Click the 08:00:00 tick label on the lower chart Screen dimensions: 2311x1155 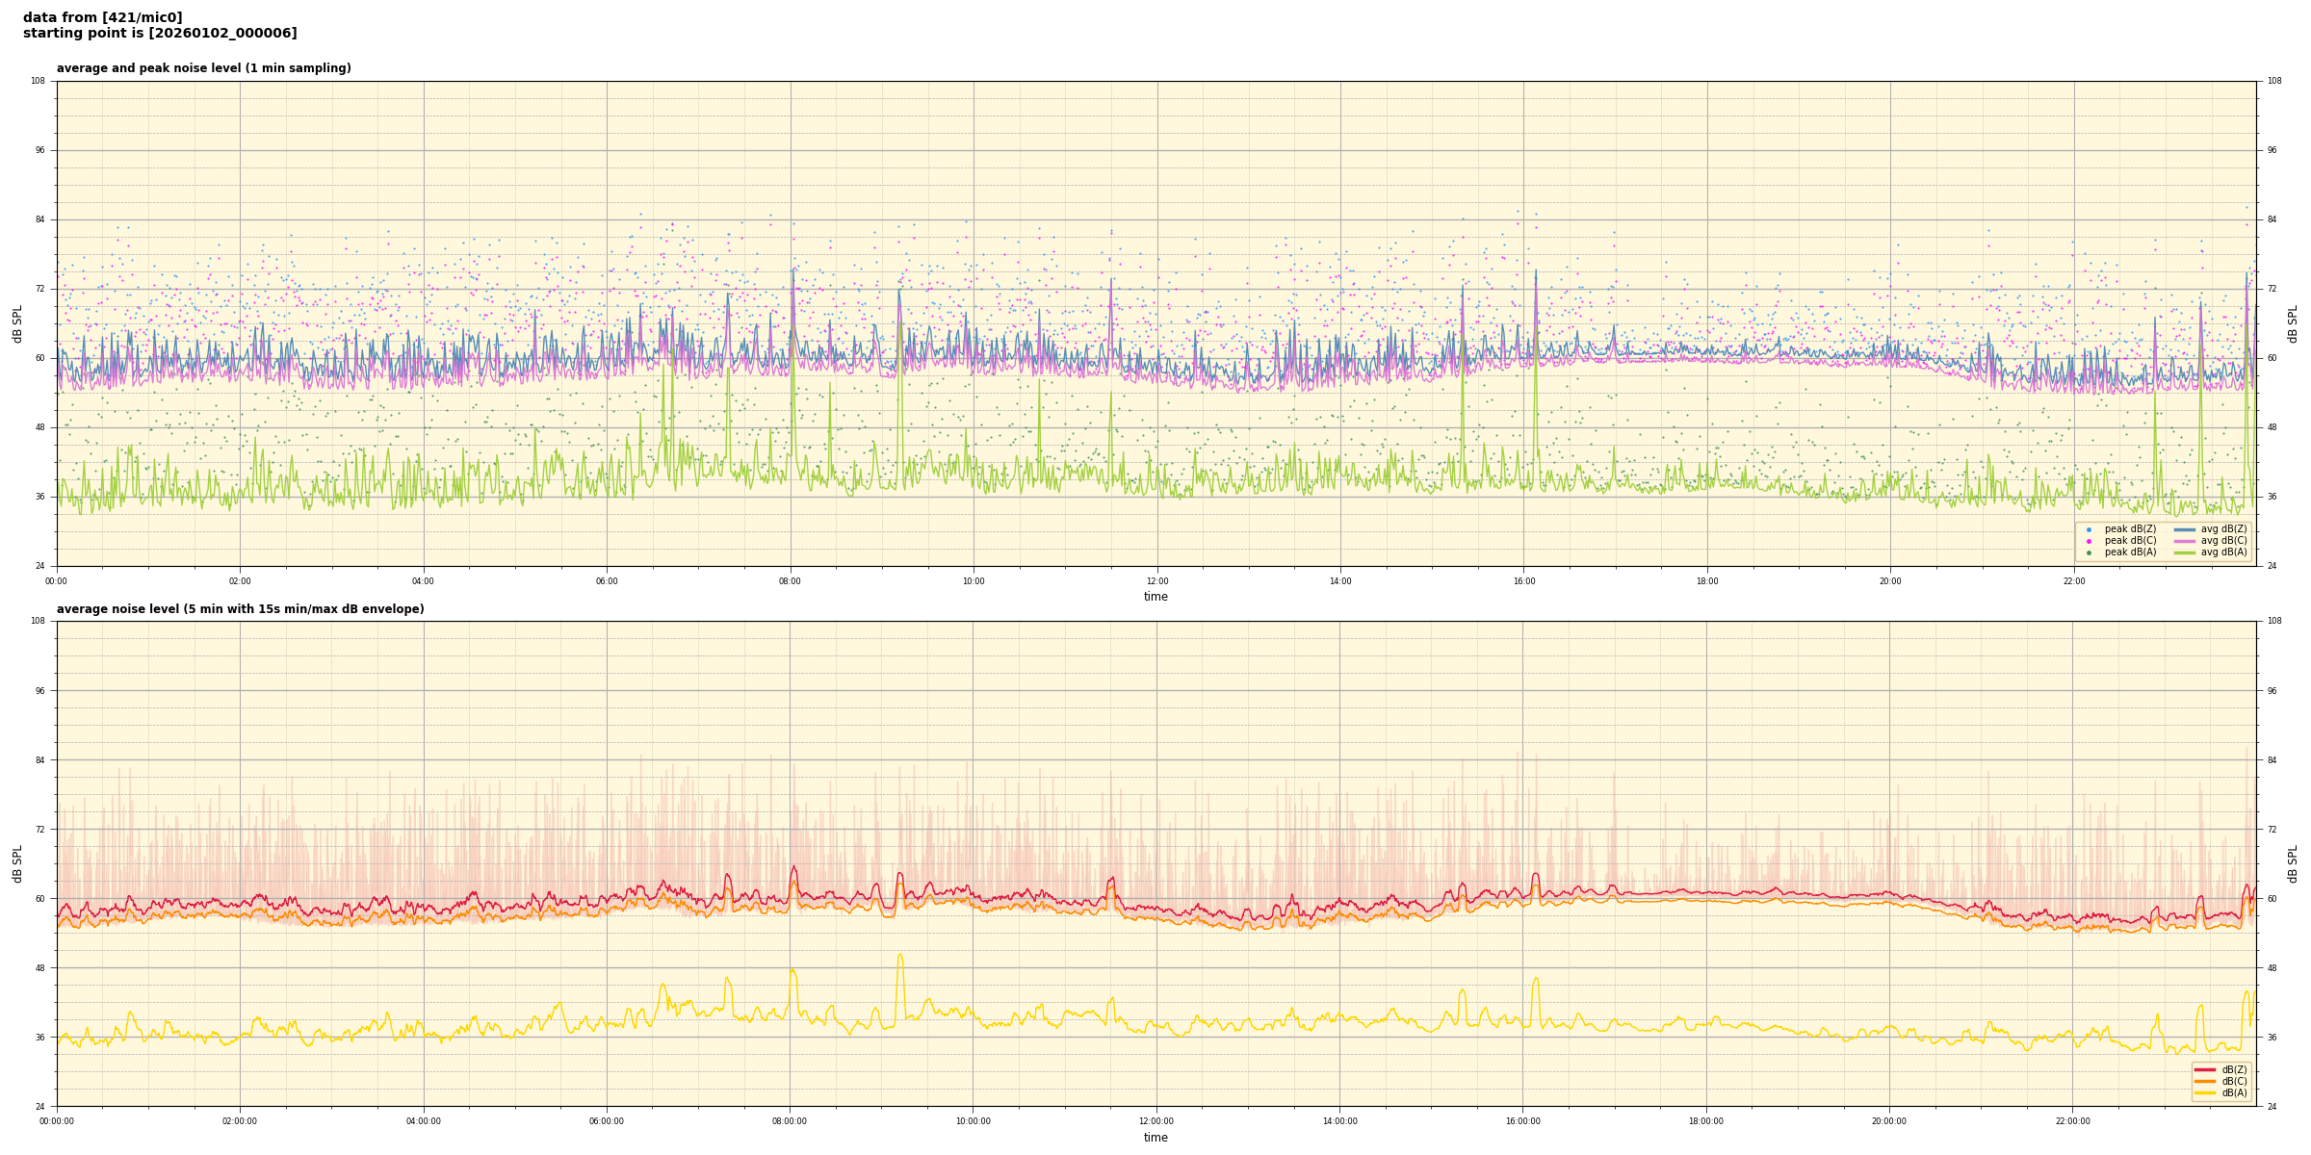click(790, 1121)
